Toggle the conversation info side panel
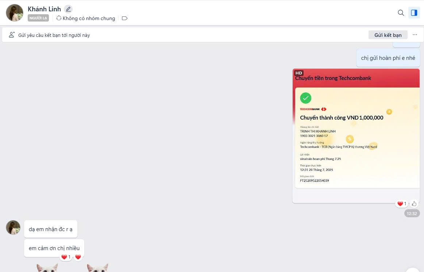The height and width of the screenshot is (272, 424). (414, 13)
